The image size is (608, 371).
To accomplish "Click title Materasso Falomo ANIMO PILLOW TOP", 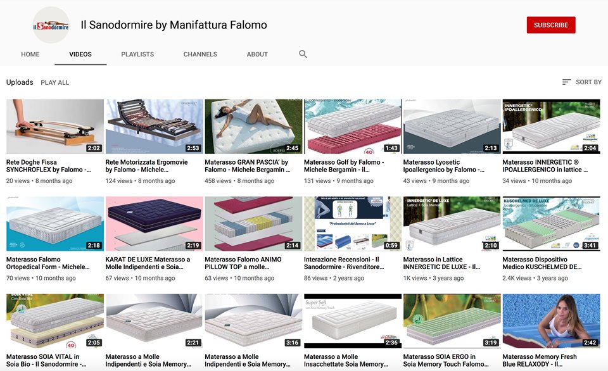I will (x=243, y=263).
